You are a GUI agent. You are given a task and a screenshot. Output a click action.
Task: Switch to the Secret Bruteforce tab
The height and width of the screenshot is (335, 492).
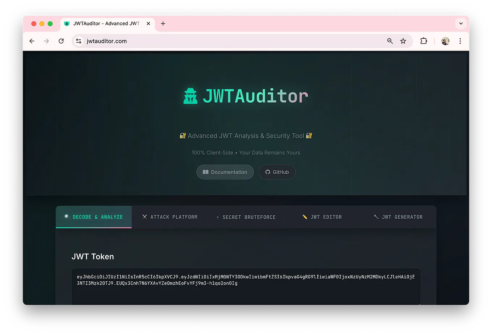click(x=246, y=217)
